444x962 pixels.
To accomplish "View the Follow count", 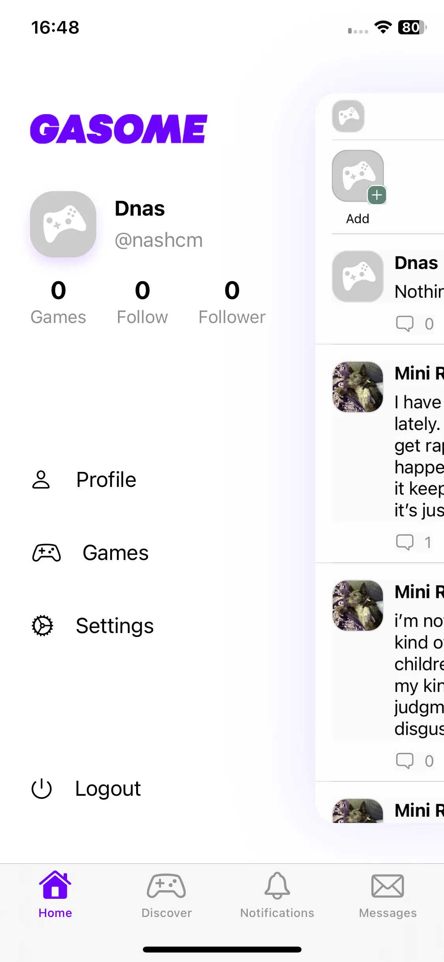I will tap(142, 302).
